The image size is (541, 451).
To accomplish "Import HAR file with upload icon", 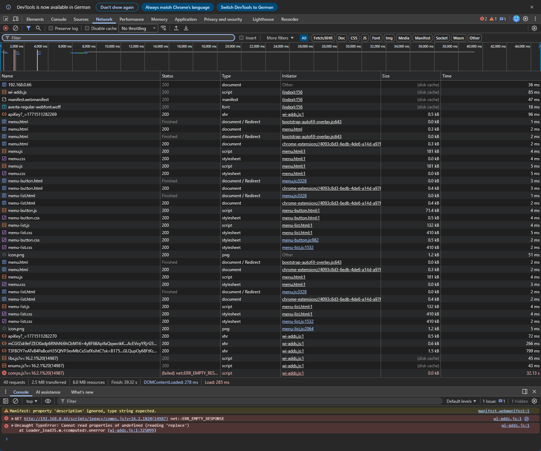I will [x=176, y=28].
